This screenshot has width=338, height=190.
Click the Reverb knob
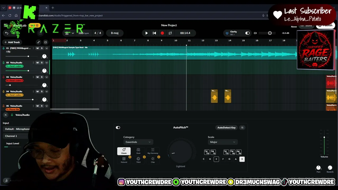330,168
